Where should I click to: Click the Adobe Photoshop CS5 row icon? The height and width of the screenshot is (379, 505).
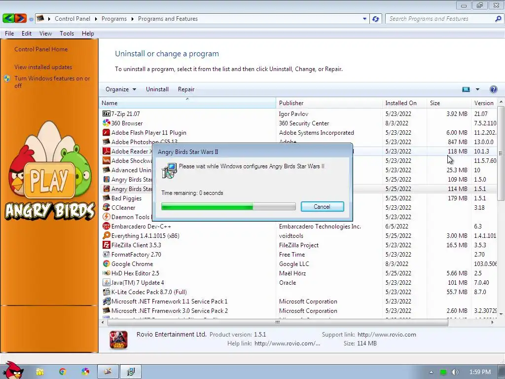(107, 142)
